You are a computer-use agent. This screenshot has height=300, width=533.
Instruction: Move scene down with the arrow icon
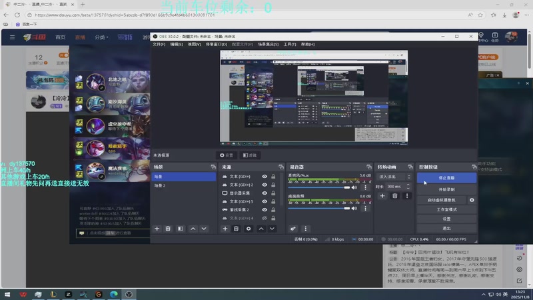coord(204,229)
